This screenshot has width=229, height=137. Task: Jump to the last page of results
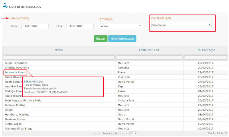(127, 134)
